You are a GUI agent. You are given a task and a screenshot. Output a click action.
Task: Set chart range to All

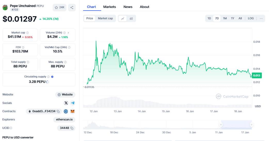240,18
